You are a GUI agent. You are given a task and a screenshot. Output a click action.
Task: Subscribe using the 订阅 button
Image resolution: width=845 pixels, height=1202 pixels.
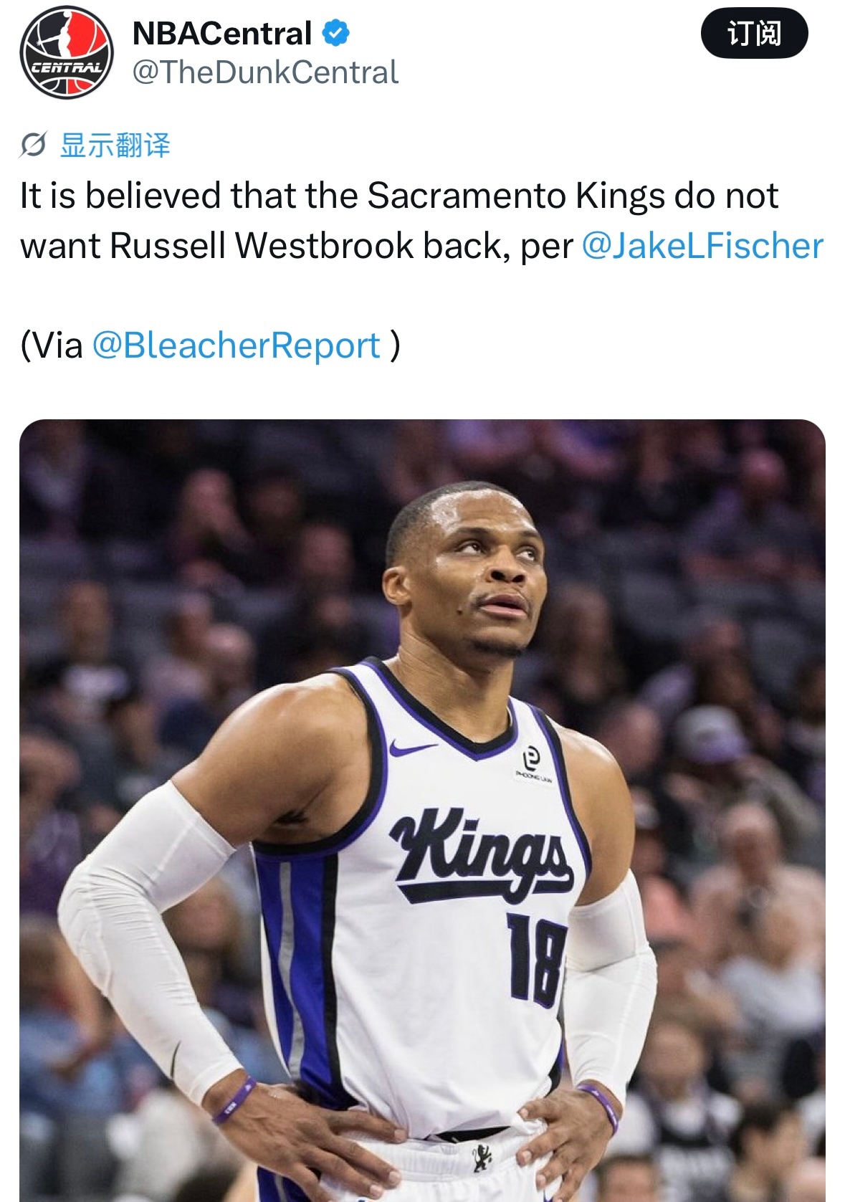click(x=754, y=33)
